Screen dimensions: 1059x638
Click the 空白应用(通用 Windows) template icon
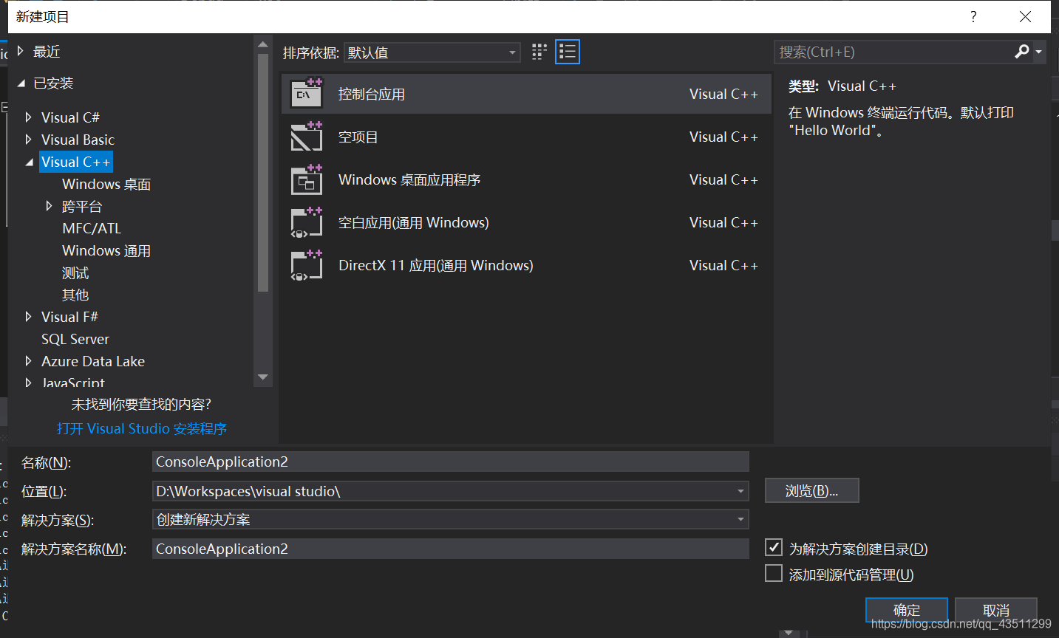[307, 222]
